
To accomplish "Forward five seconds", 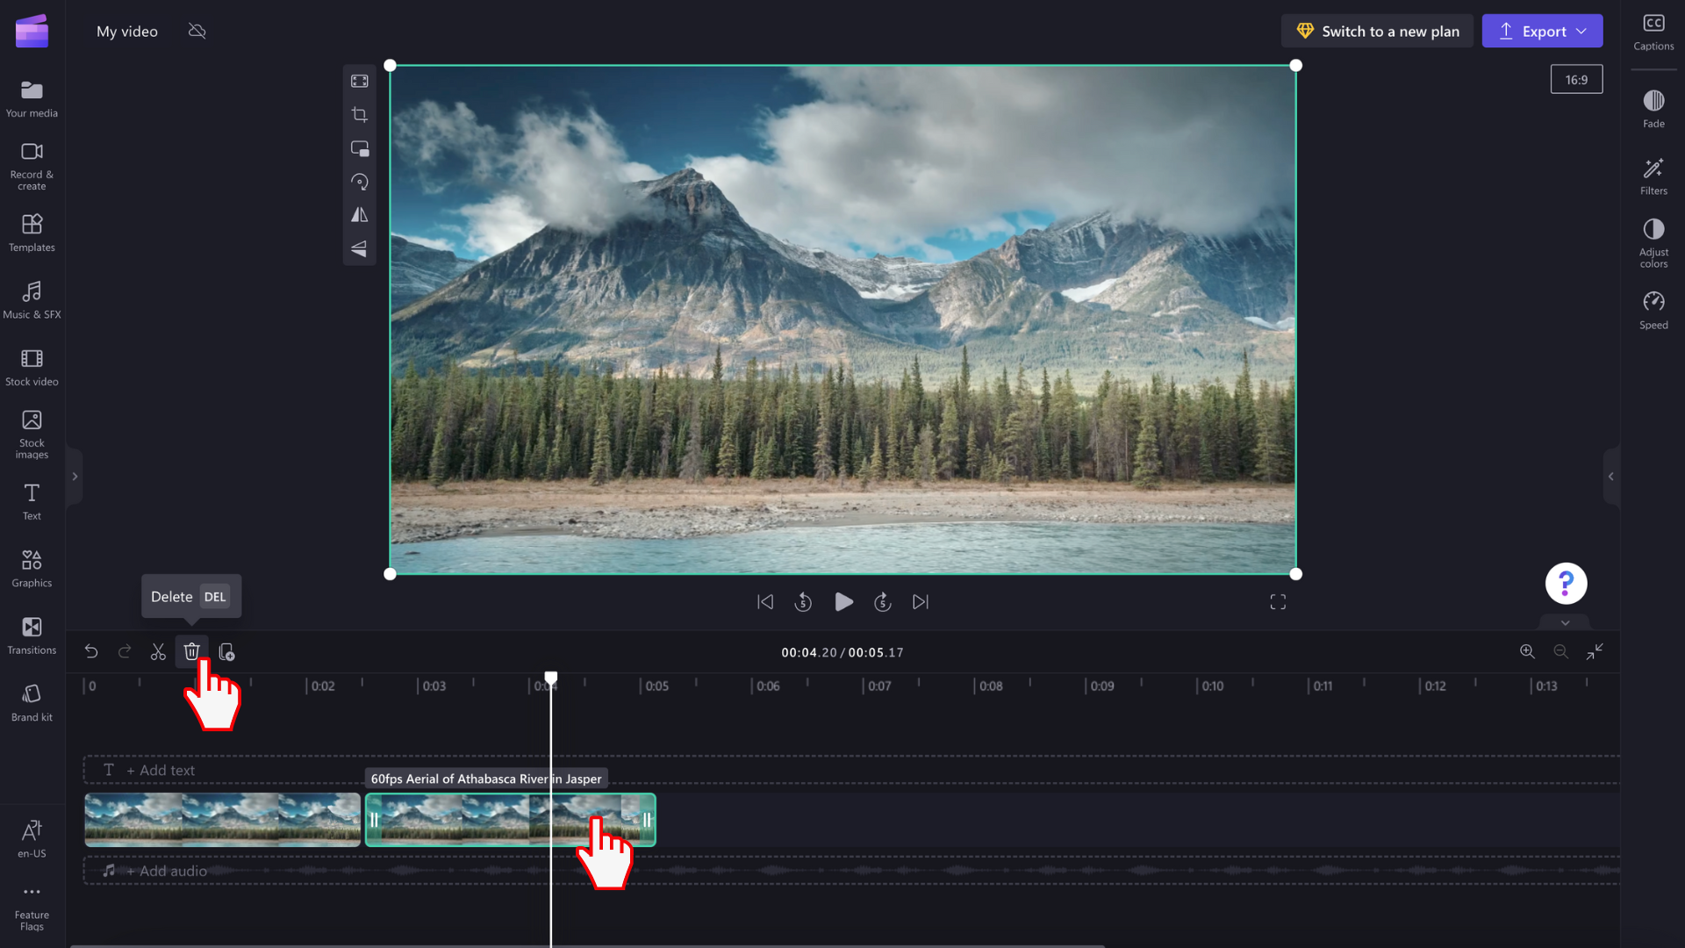I will (x=883, y=601).
